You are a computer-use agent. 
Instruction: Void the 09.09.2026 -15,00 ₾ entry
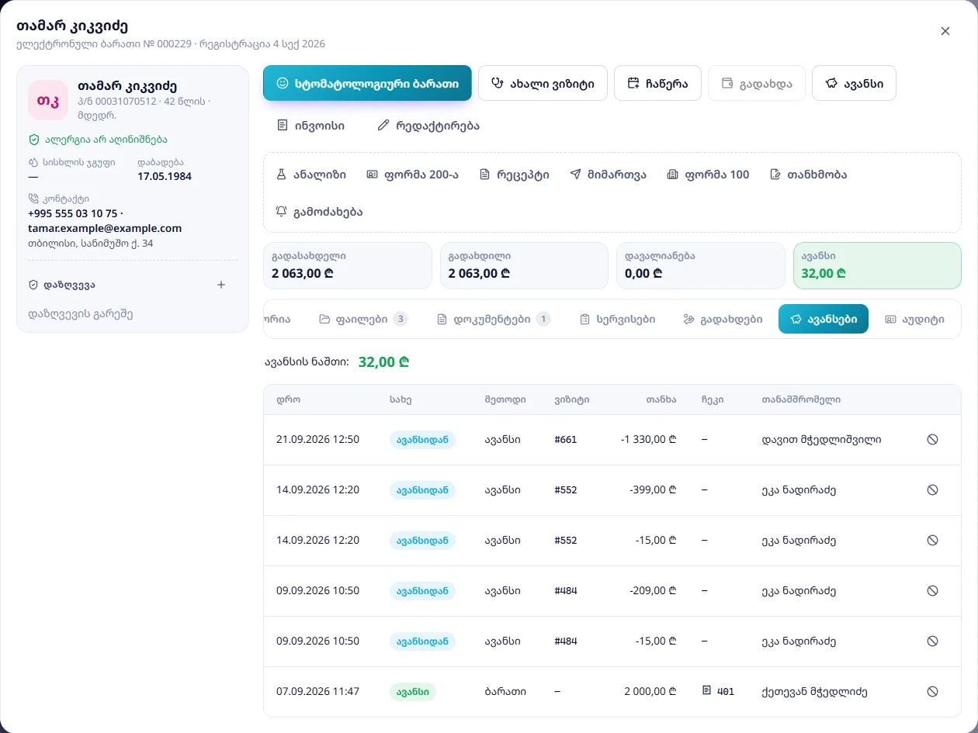932,641
